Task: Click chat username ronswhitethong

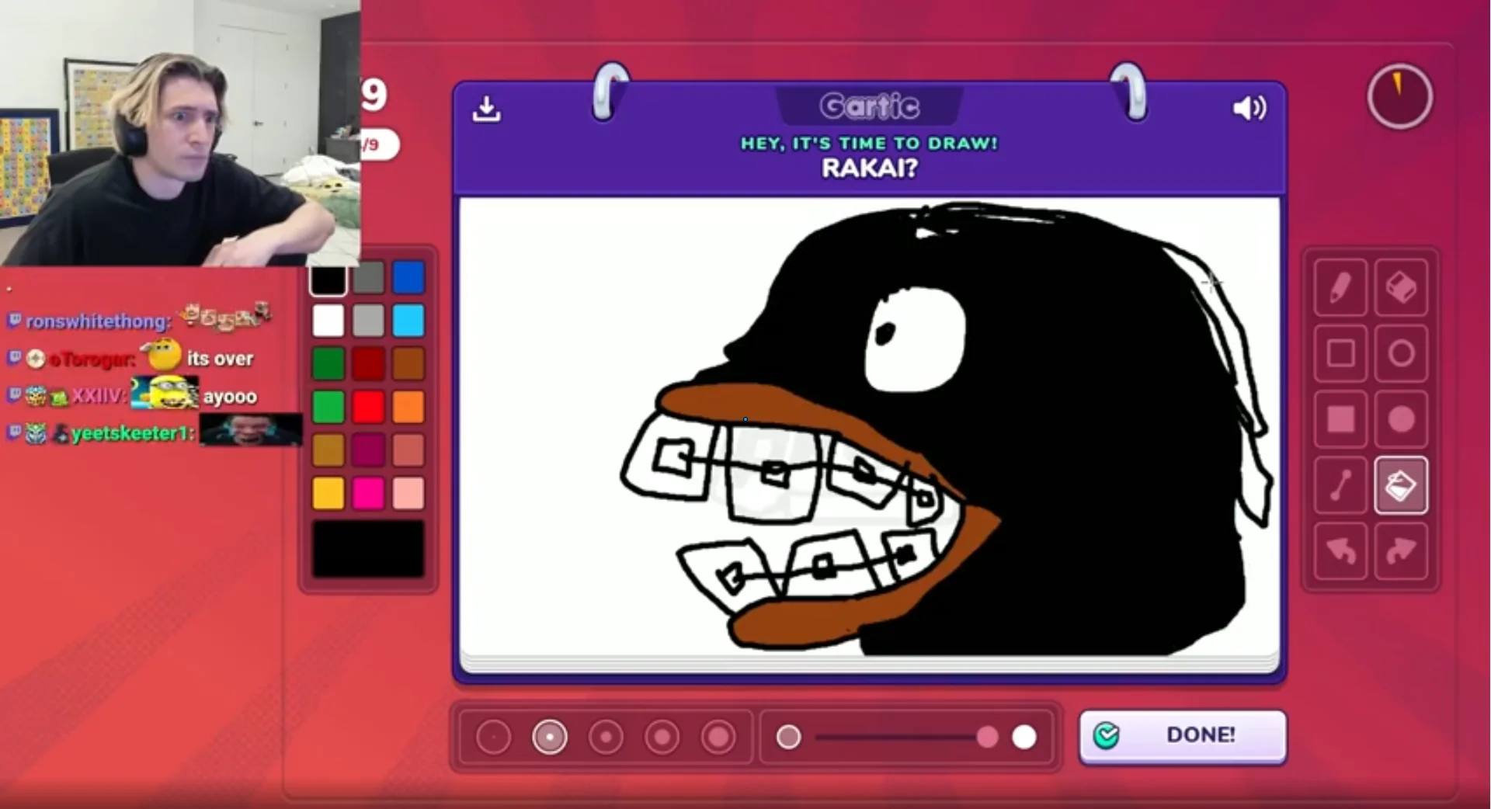Action: tap(96, 321)
